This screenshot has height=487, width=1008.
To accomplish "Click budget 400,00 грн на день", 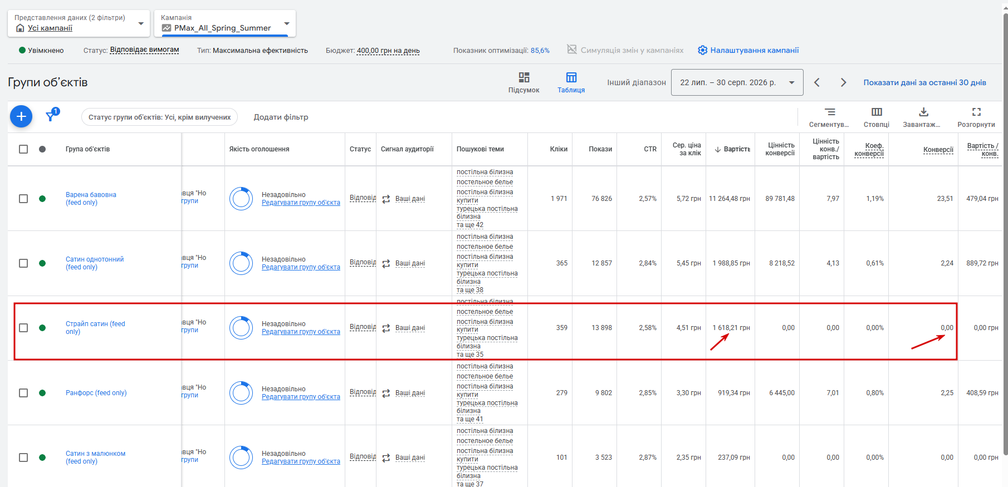I will 388,51.
